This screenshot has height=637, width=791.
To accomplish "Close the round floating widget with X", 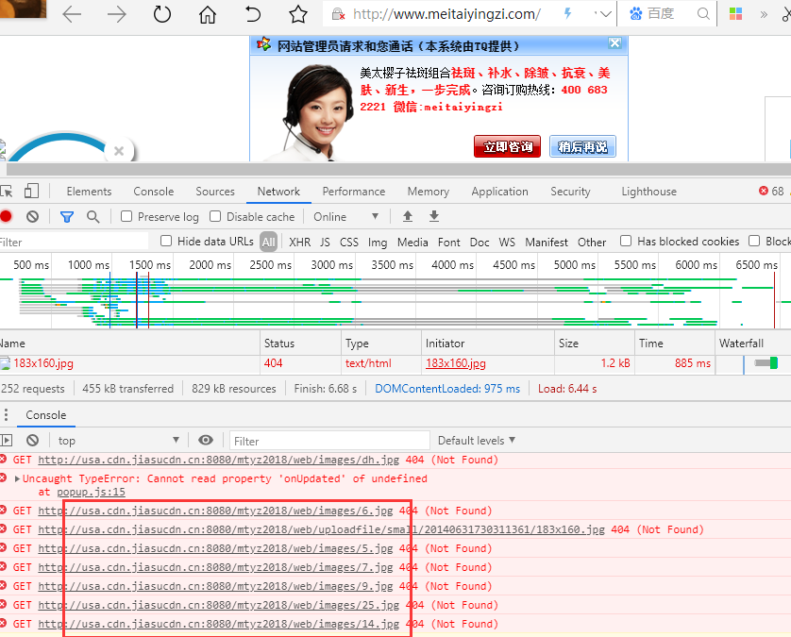I will (x=119, y=151).
